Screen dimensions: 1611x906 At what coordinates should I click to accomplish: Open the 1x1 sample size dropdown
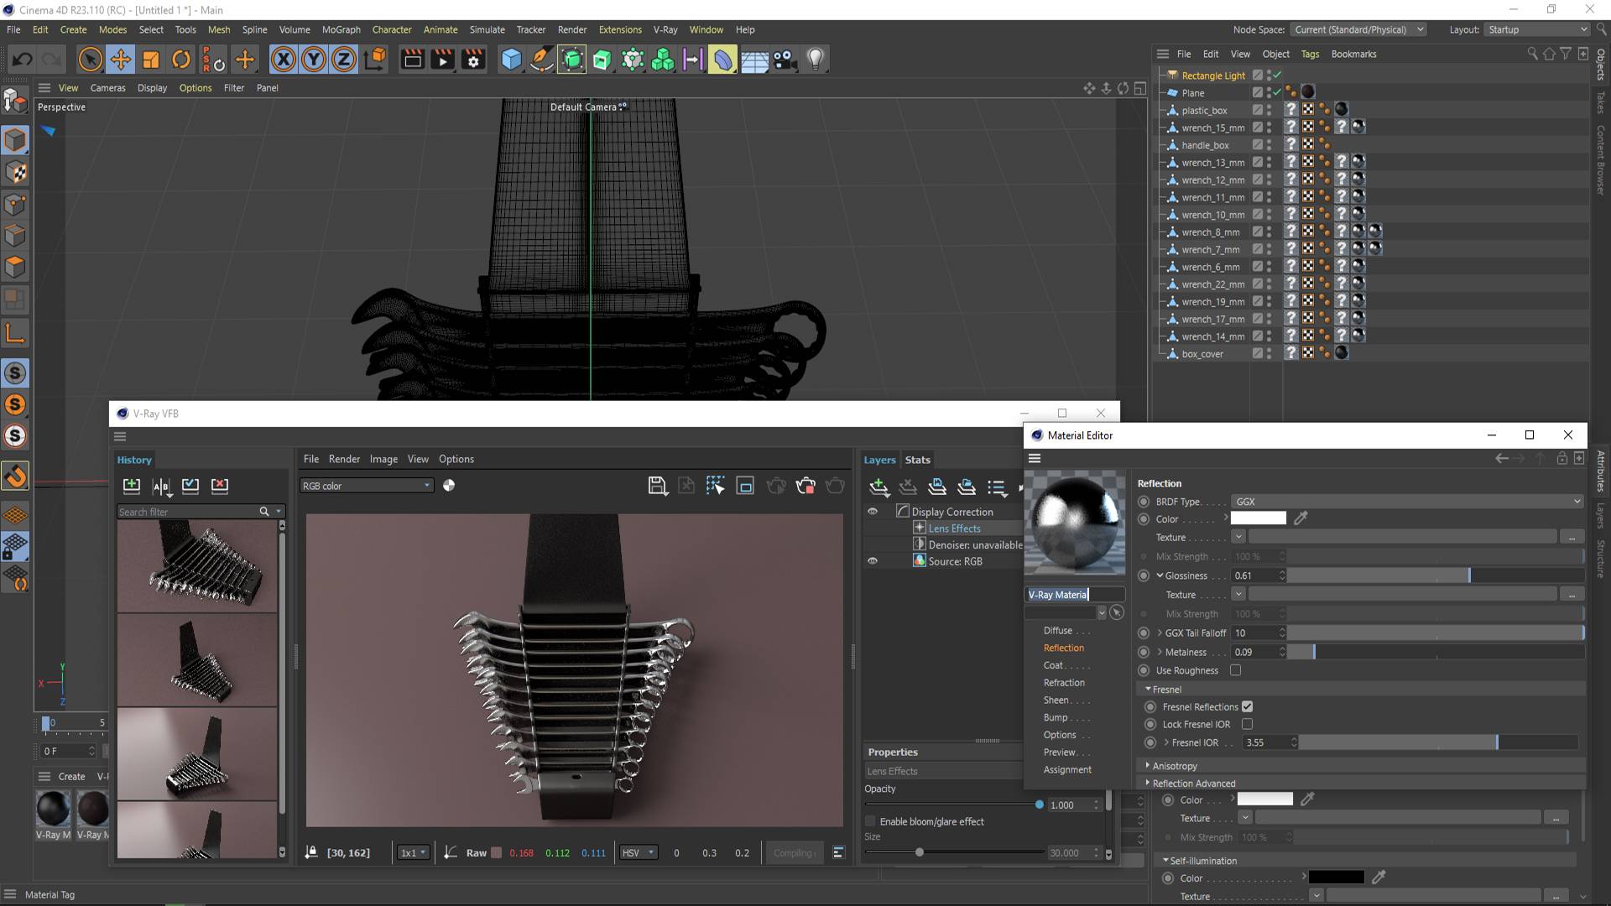click(414, 852)
